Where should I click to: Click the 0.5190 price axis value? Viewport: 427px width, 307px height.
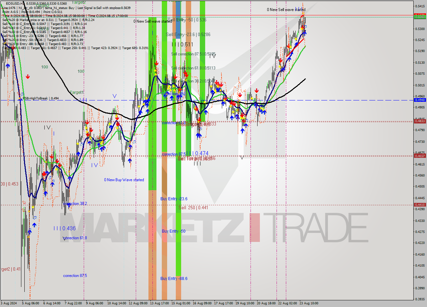[x=420, y=51]
